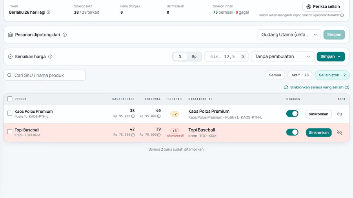Click the +3 selisih badge for Topi Baseball

click(x=175, y=131)
